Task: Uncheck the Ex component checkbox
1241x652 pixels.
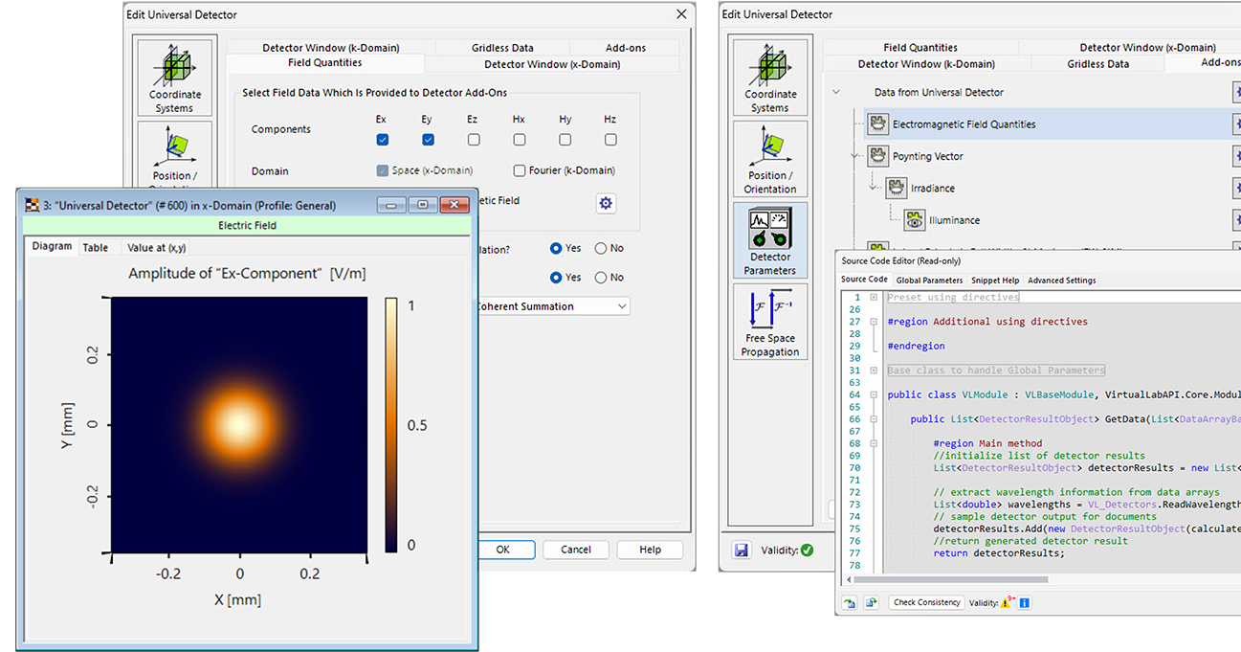Action: 382,140
